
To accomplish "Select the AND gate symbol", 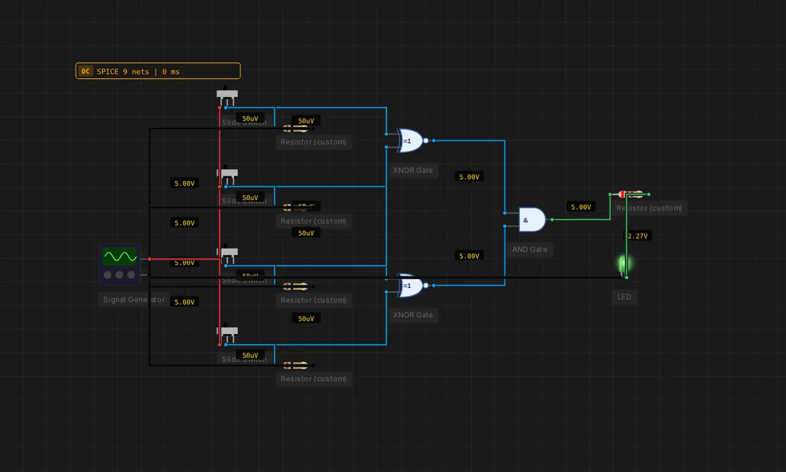I will (x=532, y=220).
